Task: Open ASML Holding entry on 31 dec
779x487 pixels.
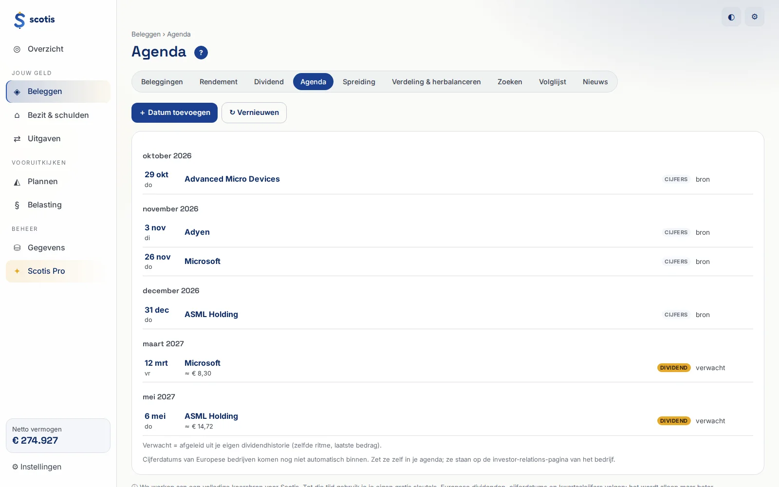Action: tap(211, 315)
